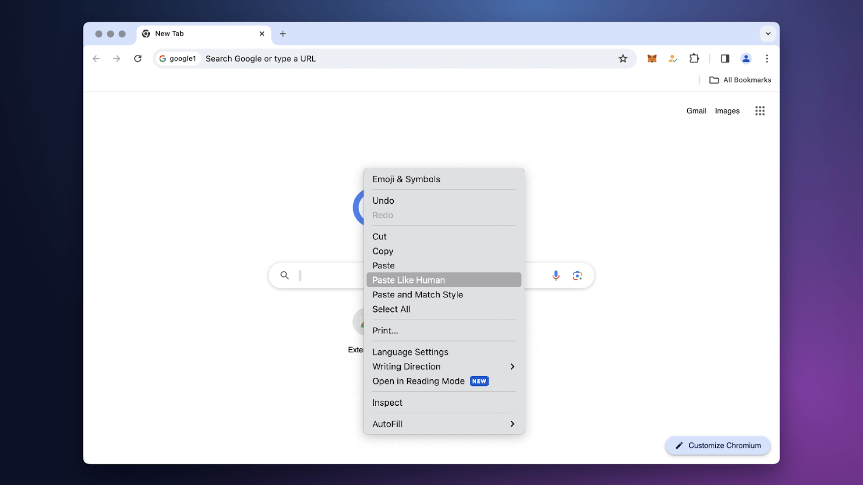This screenshot has width=863, height=485.
Task: Reload the page
Action: (138, 59)
